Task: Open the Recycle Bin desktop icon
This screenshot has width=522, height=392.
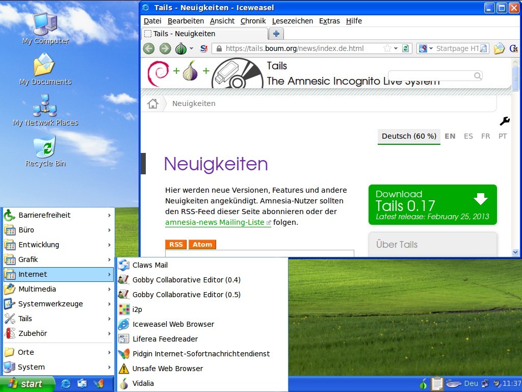Action: point(45,151)
